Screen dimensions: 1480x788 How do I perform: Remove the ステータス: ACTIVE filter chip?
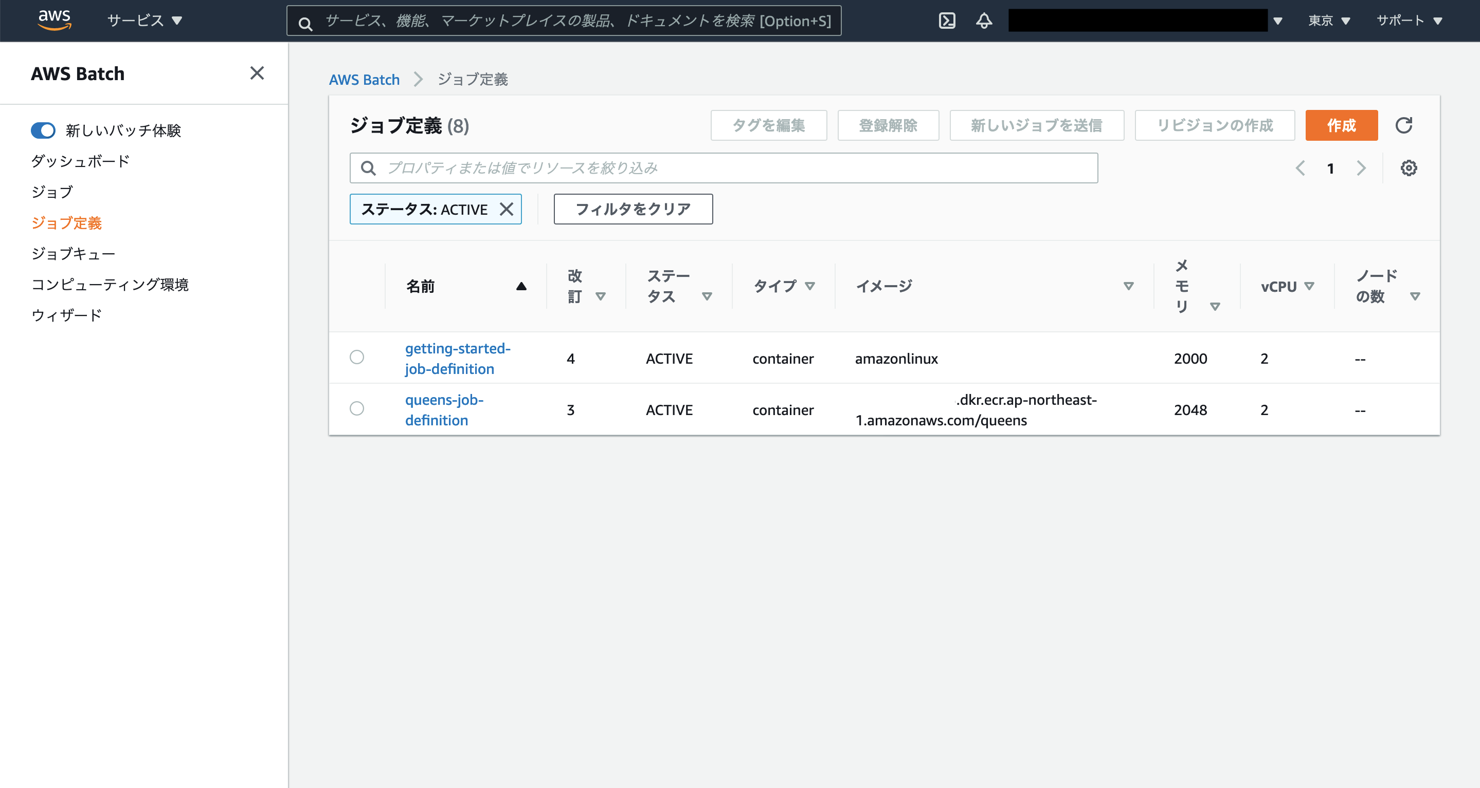click(x=506, y=209)
